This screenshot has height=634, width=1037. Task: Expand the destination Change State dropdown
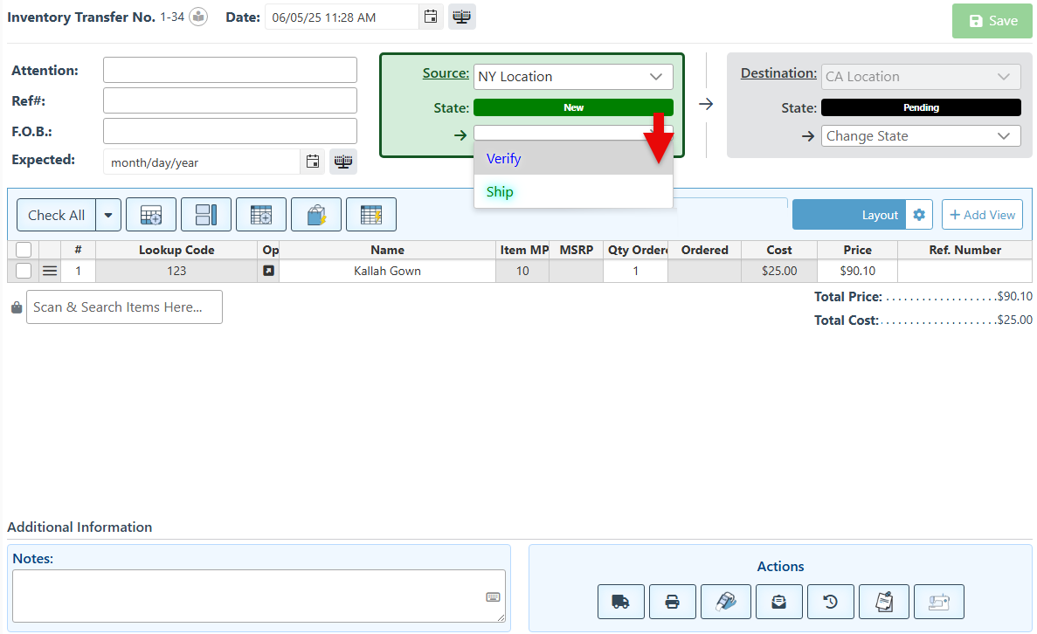[921, 136]
